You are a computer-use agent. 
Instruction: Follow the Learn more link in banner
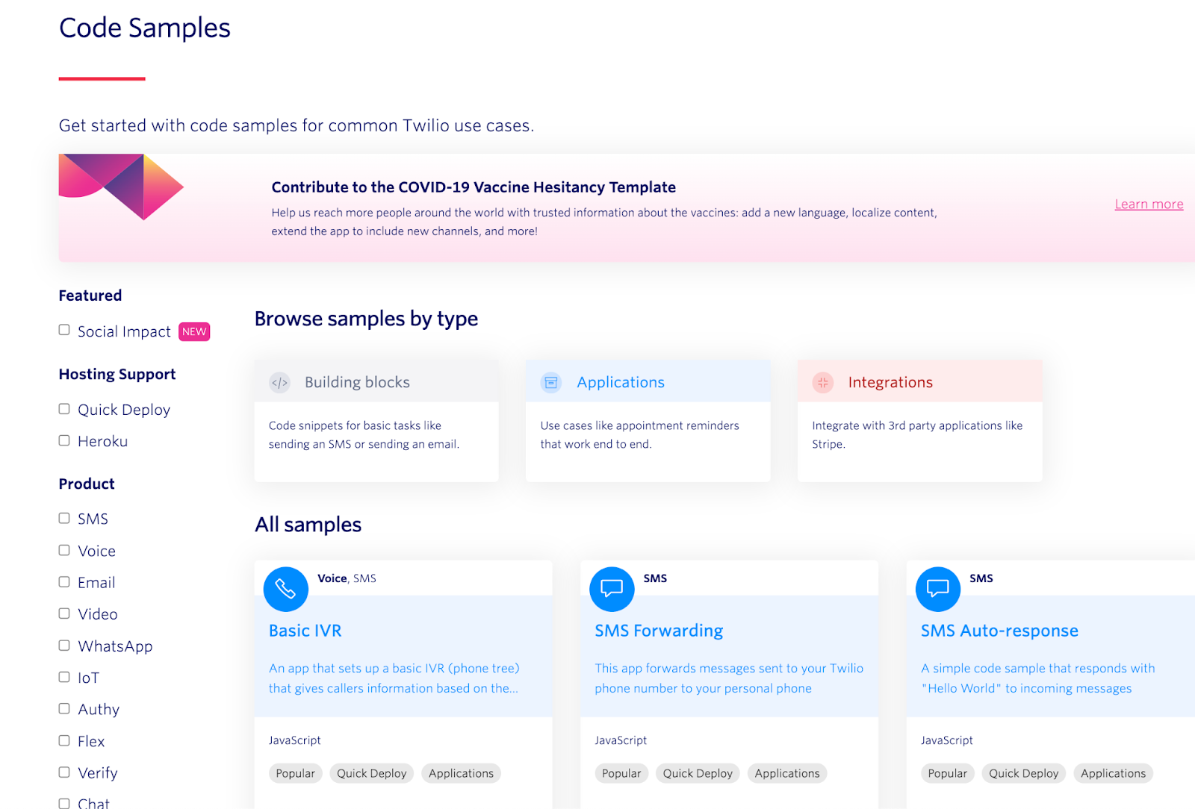tap(1149, 204)
